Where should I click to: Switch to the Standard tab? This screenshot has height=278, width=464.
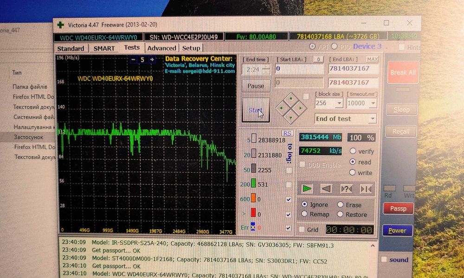tap(71, 49)
